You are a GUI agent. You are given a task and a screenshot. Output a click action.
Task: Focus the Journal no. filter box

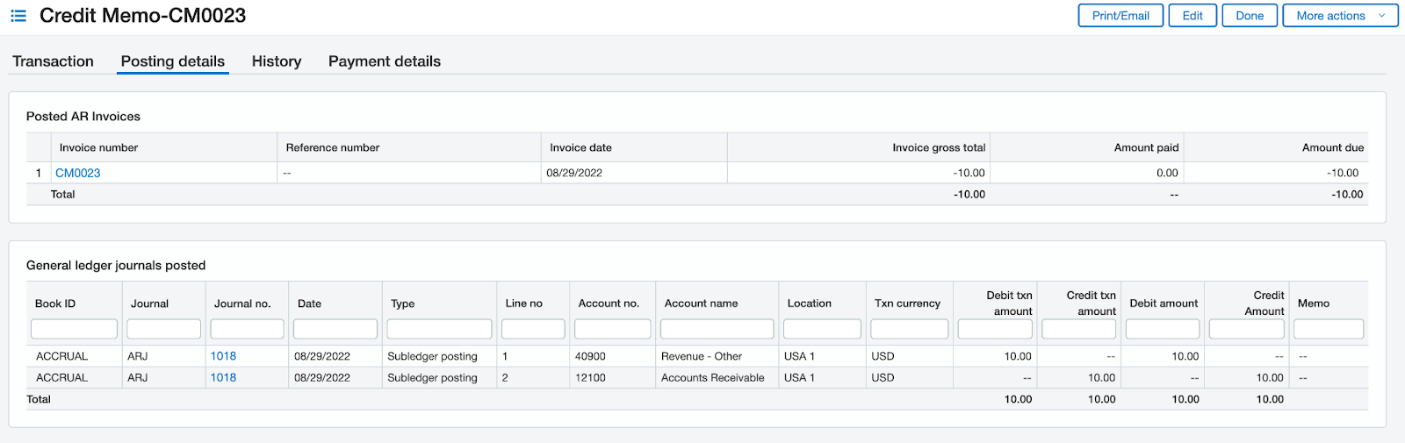[x=247, y=329]
